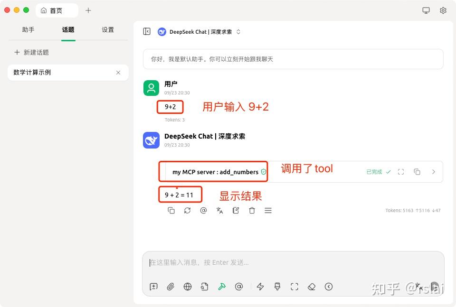This screenshot has width=456, height=307.
Task: Focus the message input field
Action: 293,262
